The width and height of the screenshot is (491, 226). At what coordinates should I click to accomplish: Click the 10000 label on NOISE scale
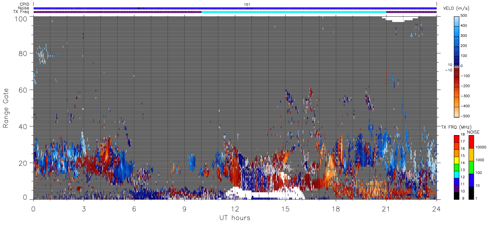481,147
